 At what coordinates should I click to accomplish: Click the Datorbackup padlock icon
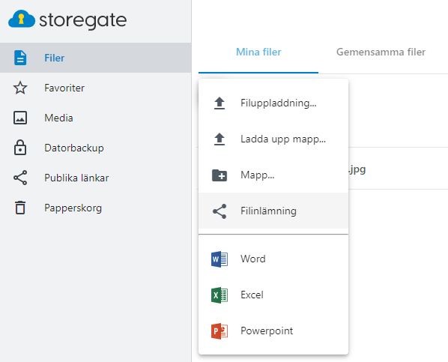click(20, 148)
